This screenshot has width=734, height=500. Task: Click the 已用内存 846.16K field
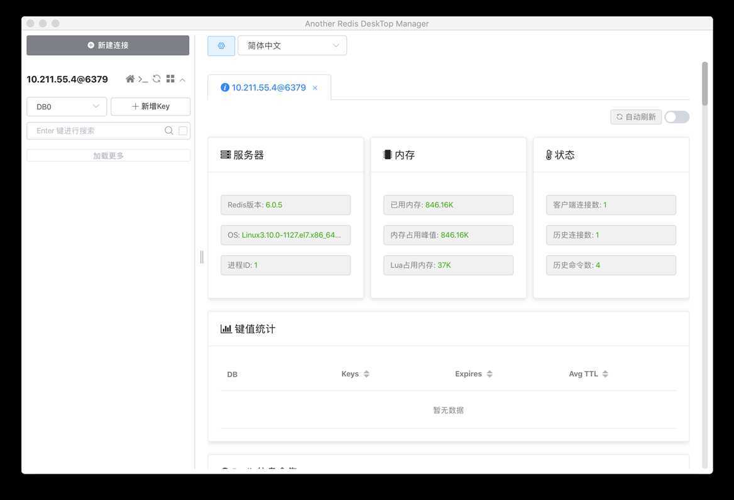449,205
